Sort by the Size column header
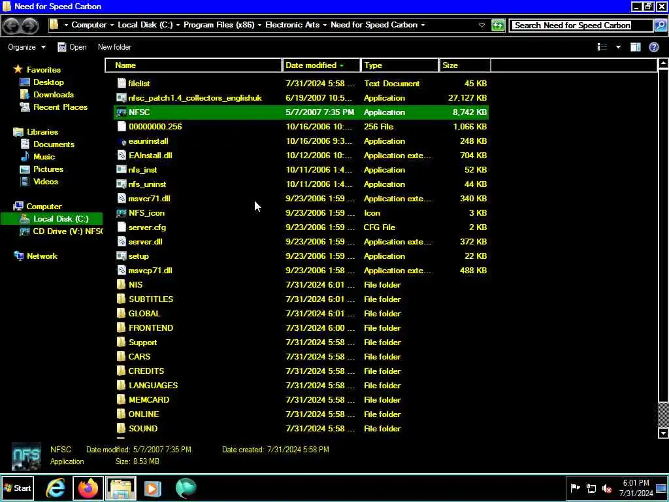 [x=465, y=65]
